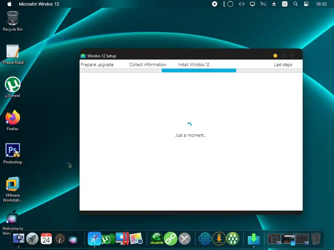Open the first window thumbnail in the dock
This screenshot has height=250, width=334.
[274, 239]
